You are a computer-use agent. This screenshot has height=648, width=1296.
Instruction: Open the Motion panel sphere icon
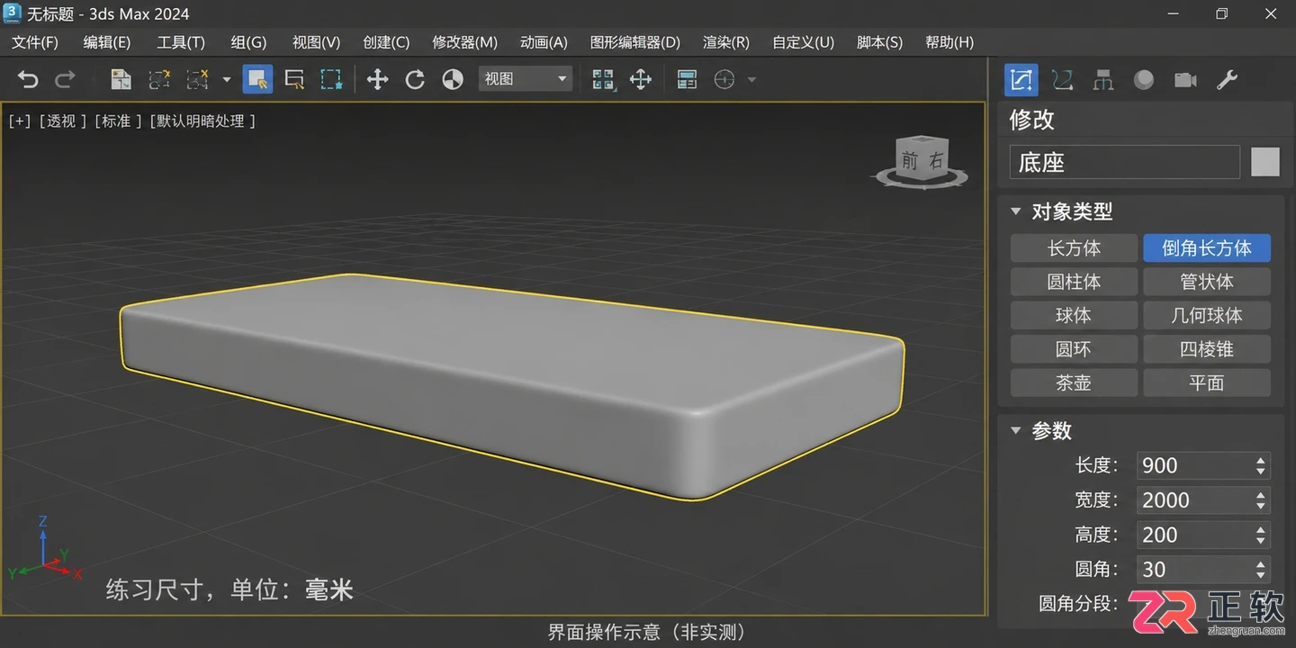[1144, 80]
